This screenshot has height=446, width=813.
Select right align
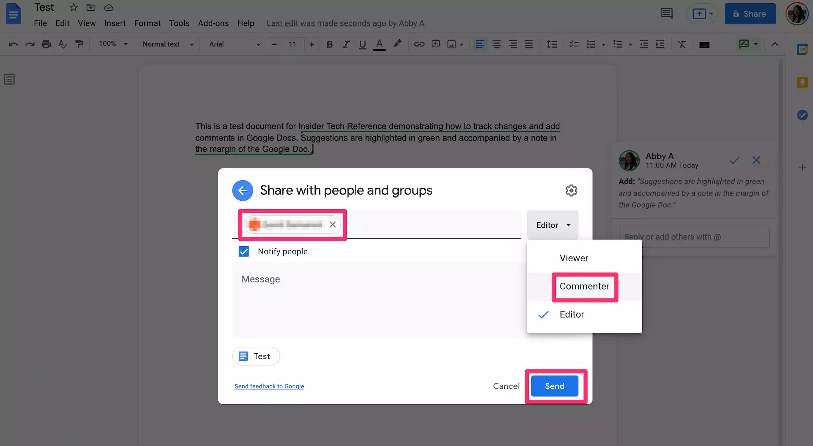513,44
